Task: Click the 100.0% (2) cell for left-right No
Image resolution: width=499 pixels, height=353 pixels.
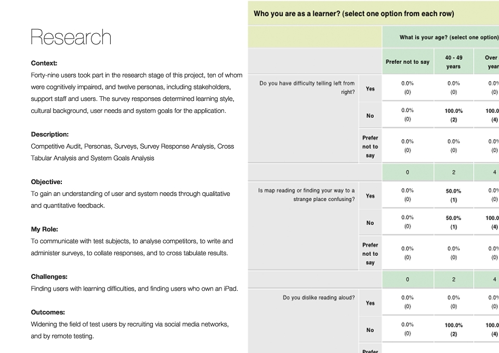Action: pyautogui.click(x=453, y=115)
